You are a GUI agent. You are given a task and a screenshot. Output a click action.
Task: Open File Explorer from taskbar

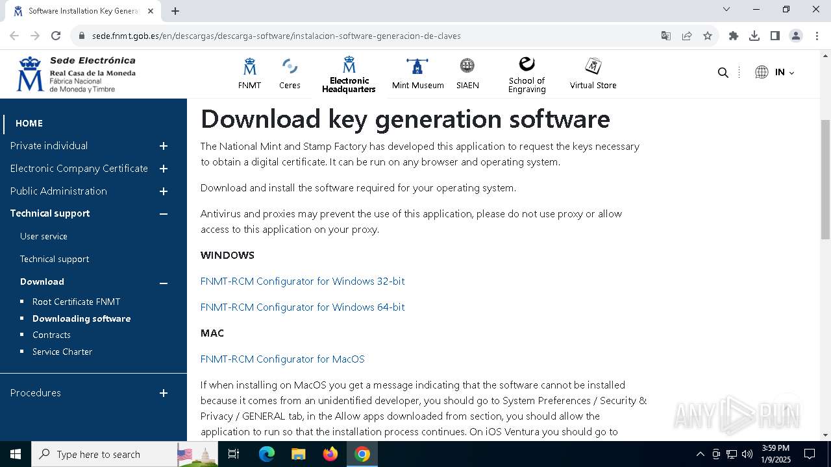299,454
